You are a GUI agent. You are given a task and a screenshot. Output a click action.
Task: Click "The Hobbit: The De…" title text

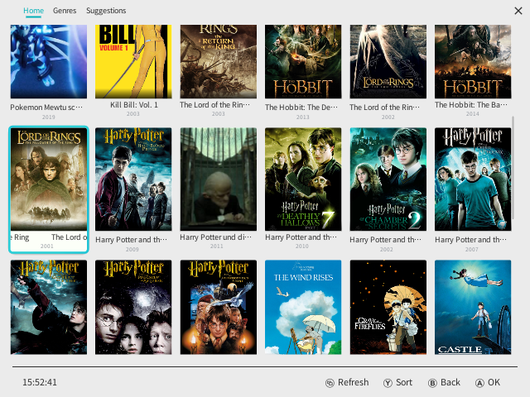(x=301, y=108)
